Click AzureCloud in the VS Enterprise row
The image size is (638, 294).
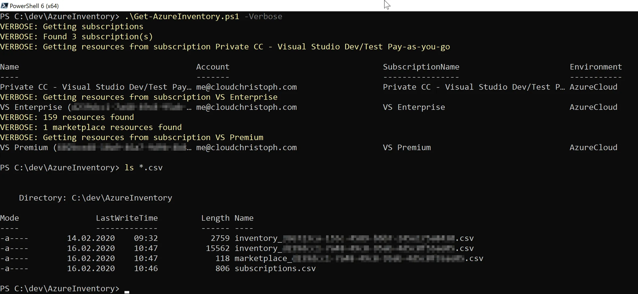pyautogui.click(x=593, y=107)
